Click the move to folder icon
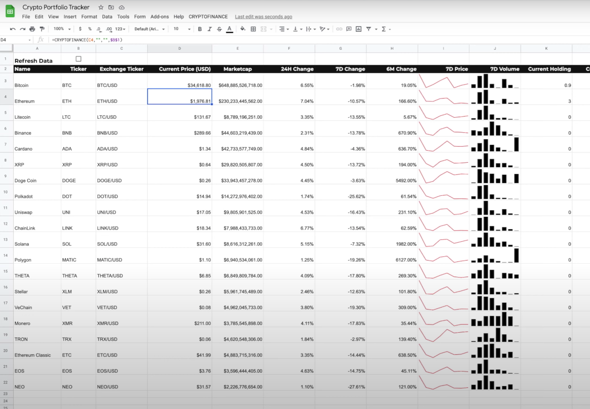This screenshot has width=590, height=409. click(x=111, y=7)
